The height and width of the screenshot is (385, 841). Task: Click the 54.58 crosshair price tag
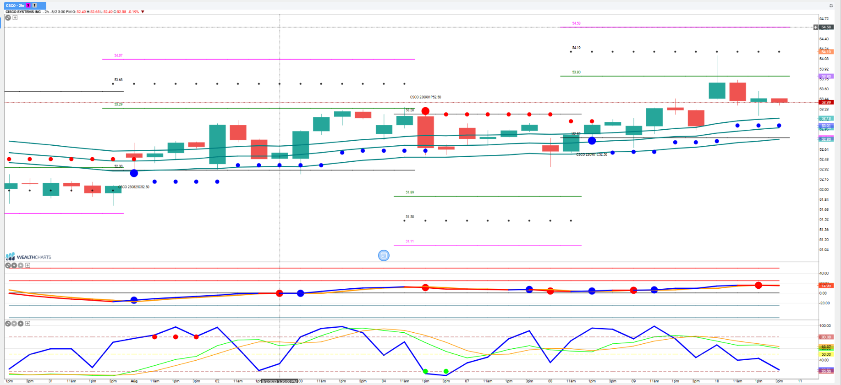pyautogui.click(x=825, y=27)
